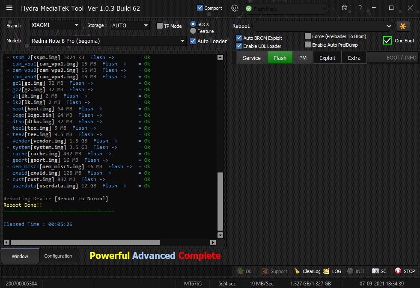Open the Support icon
Viewport: 420px width, 288px height.
pyautogui.click(x=265, y=271)
